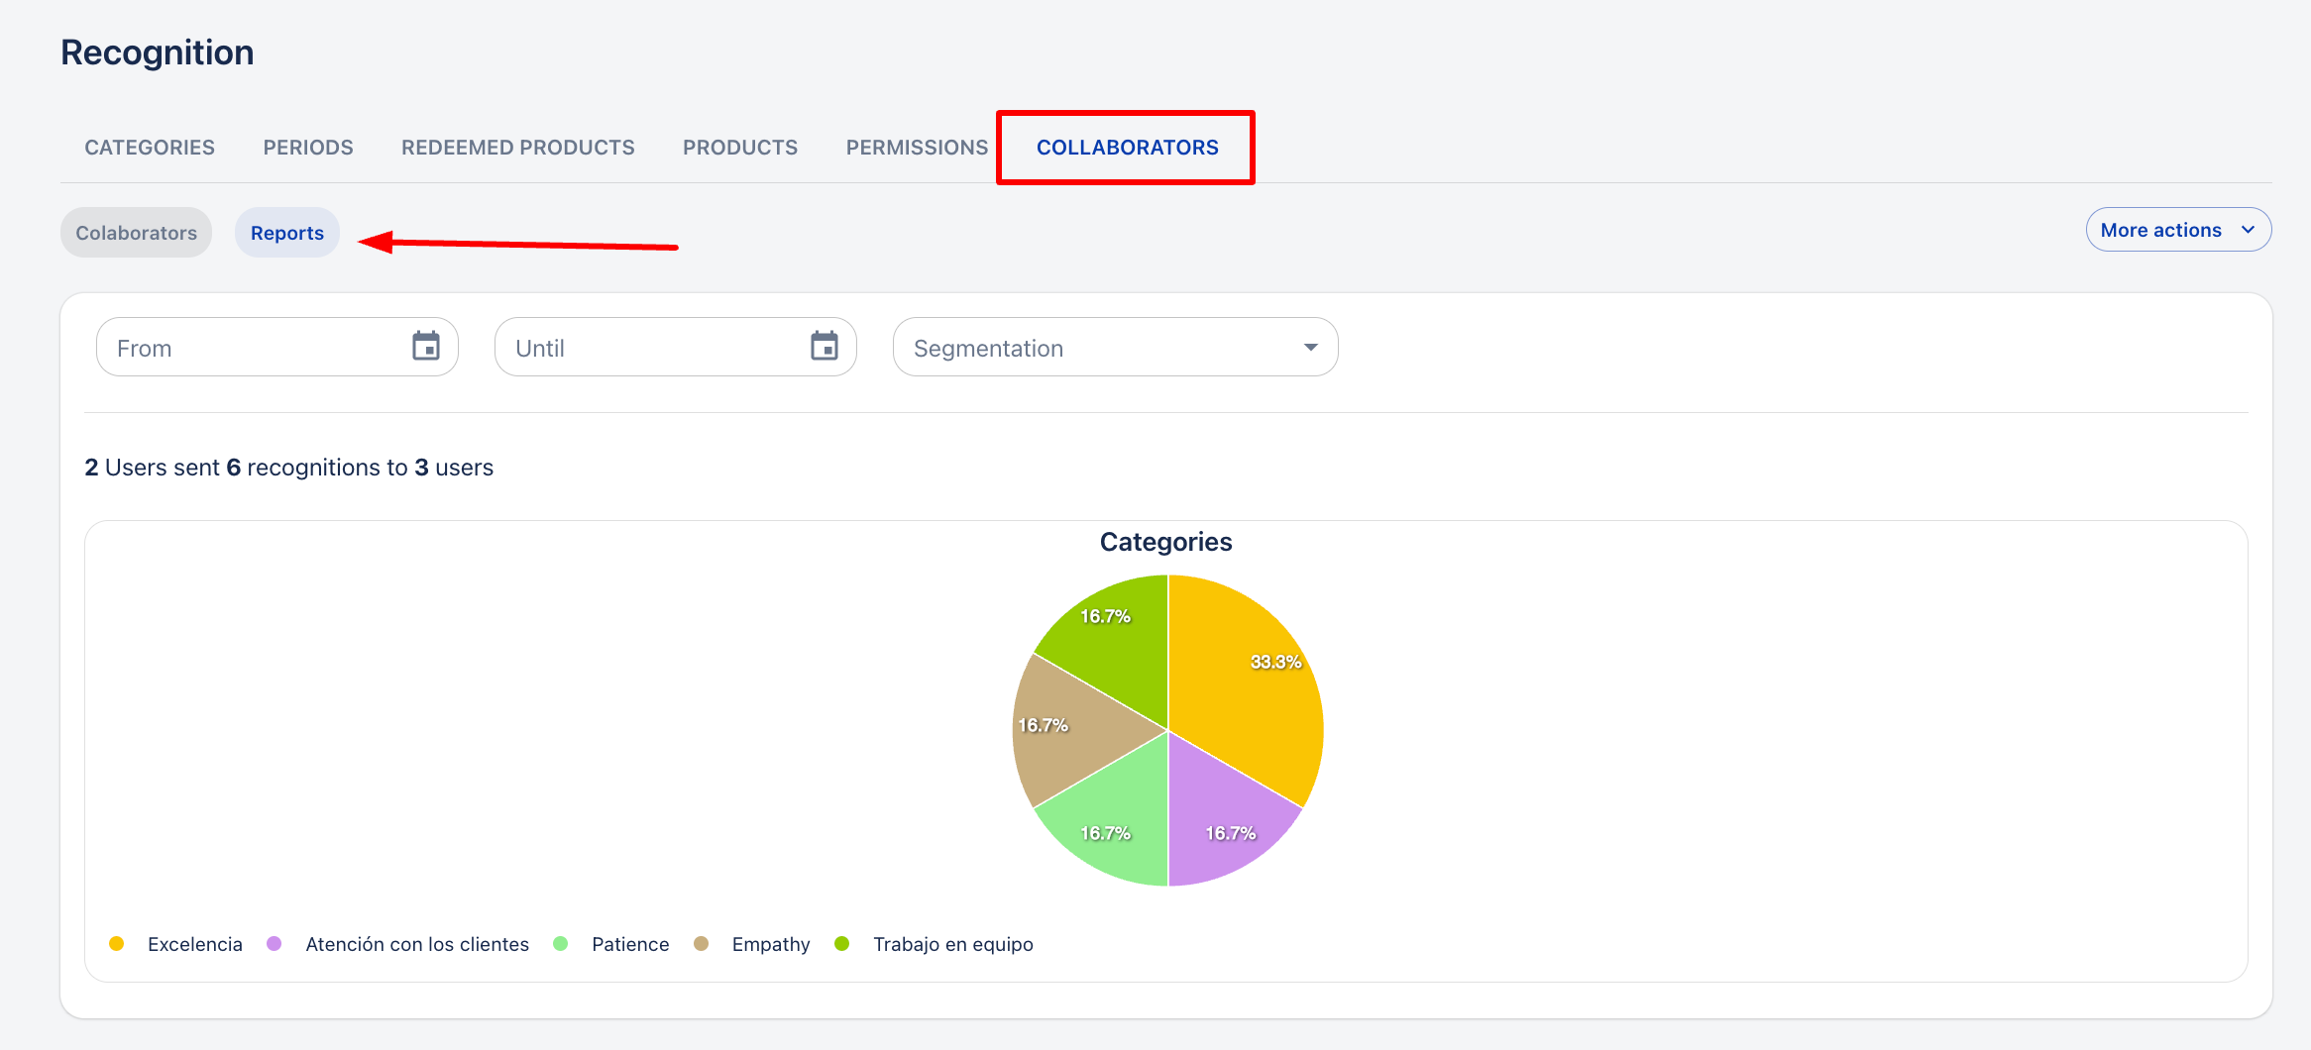Switch to the Categories tab

coord(150,148)
